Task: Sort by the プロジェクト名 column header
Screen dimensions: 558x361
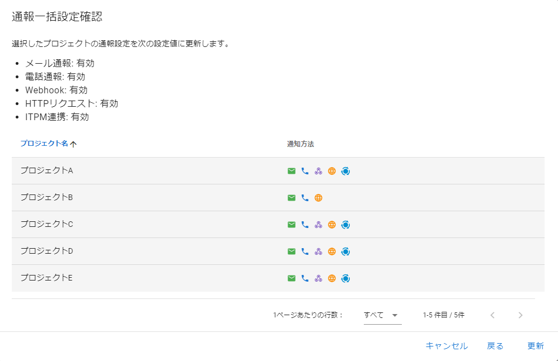Action: (44, 144)
